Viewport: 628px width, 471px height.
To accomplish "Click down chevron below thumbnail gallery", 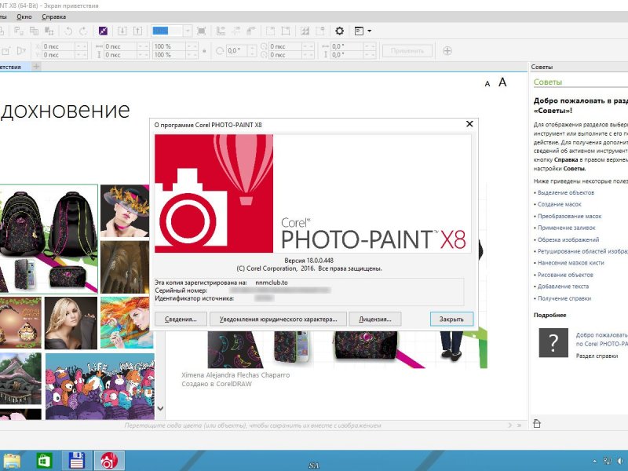I will [x=160, y=408].
